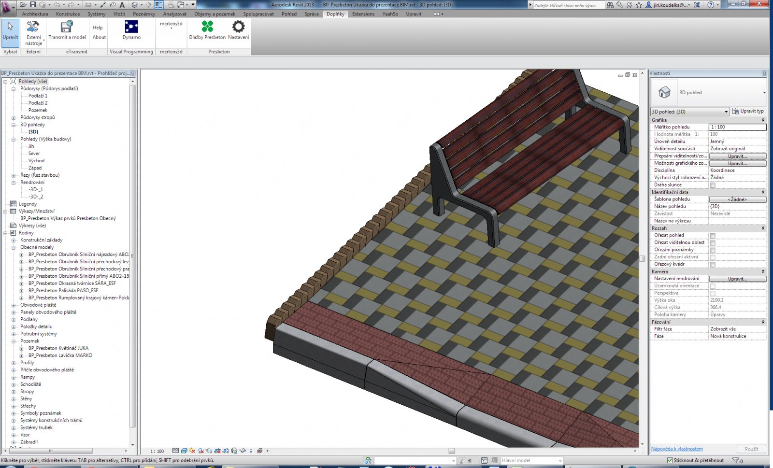
Task: Check the Ořezat pohled checkbox
Action: coord(712,236)
